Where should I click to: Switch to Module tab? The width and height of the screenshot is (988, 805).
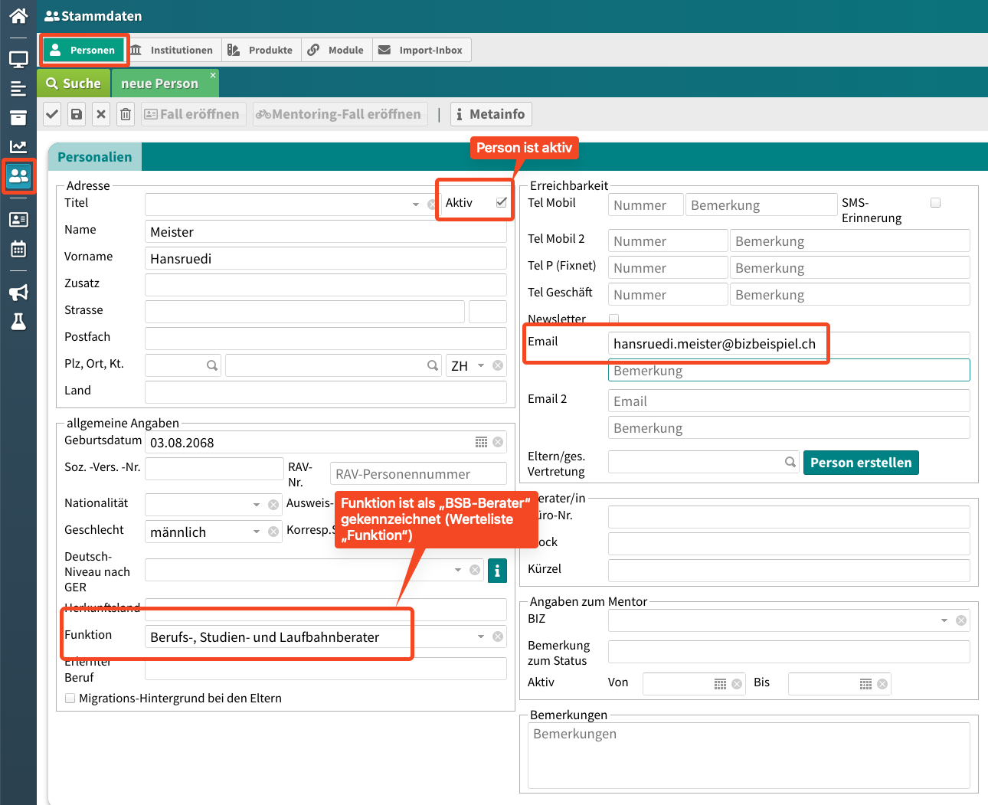[337, 50]
